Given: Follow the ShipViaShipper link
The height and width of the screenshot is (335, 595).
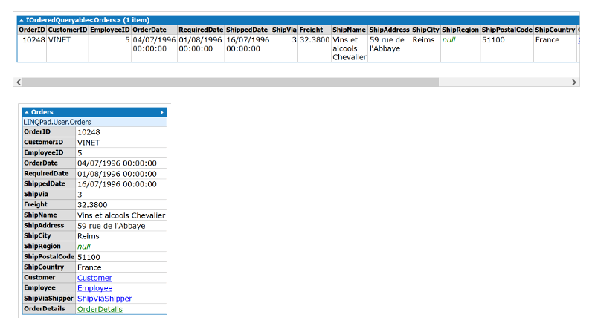Looking at the screenshot, I should tap(104, 299).
